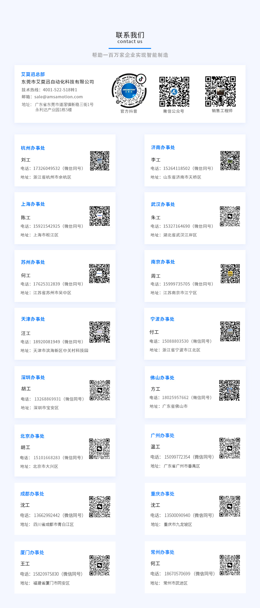
Task: Click address 福建省厦门市同安区
Action: click(52, 583)
